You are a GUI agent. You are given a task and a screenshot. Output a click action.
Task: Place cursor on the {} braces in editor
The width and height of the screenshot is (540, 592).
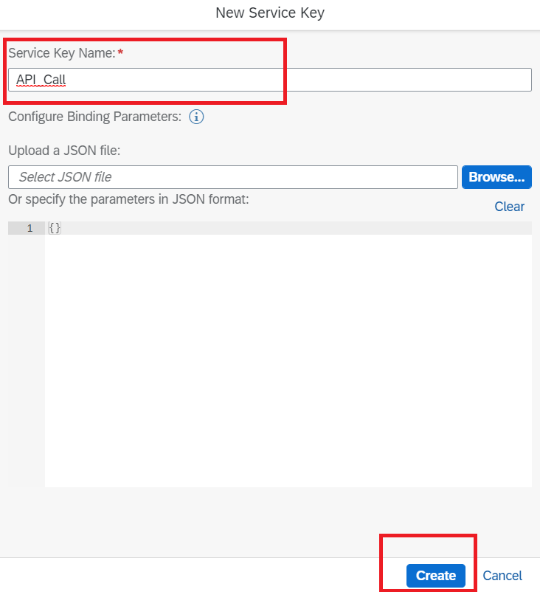[x=55, y=228]
